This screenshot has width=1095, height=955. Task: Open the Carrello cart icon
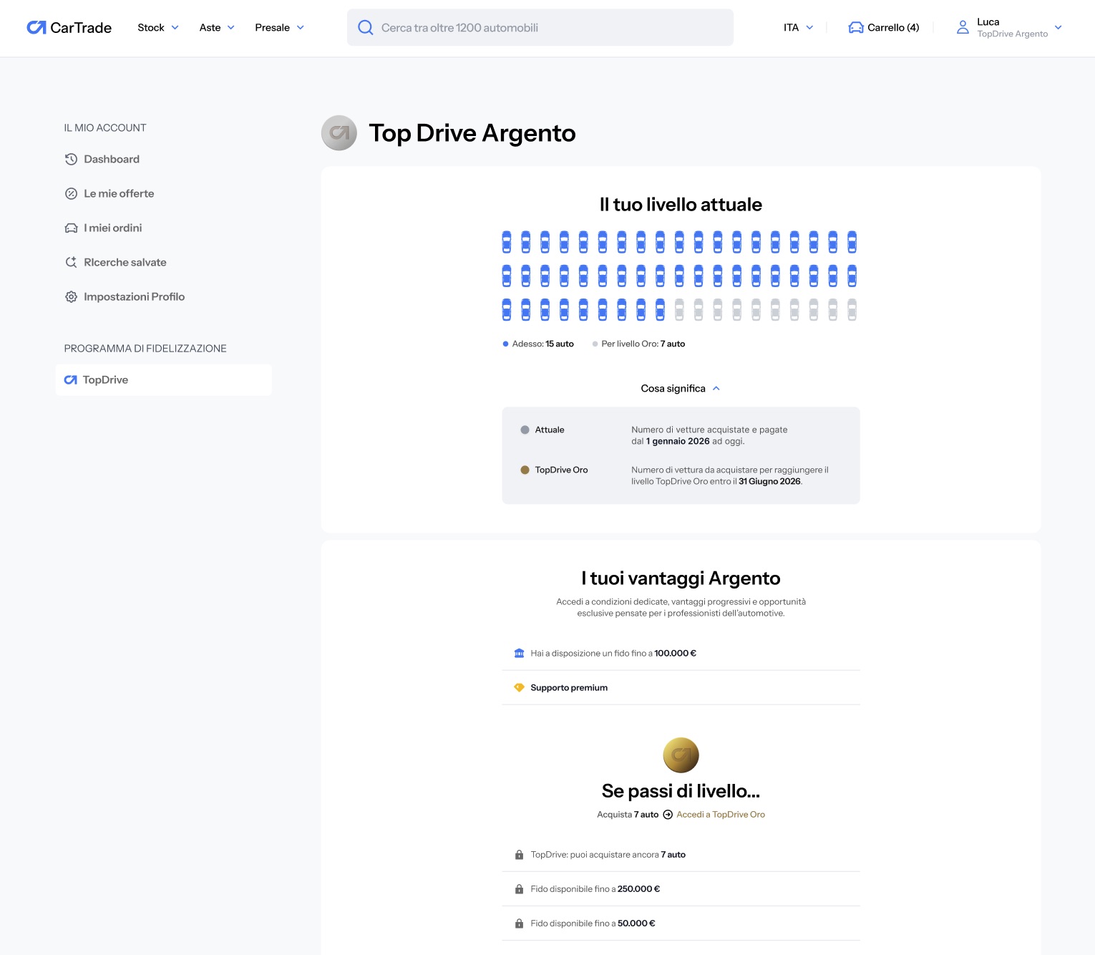click(855, 26)
